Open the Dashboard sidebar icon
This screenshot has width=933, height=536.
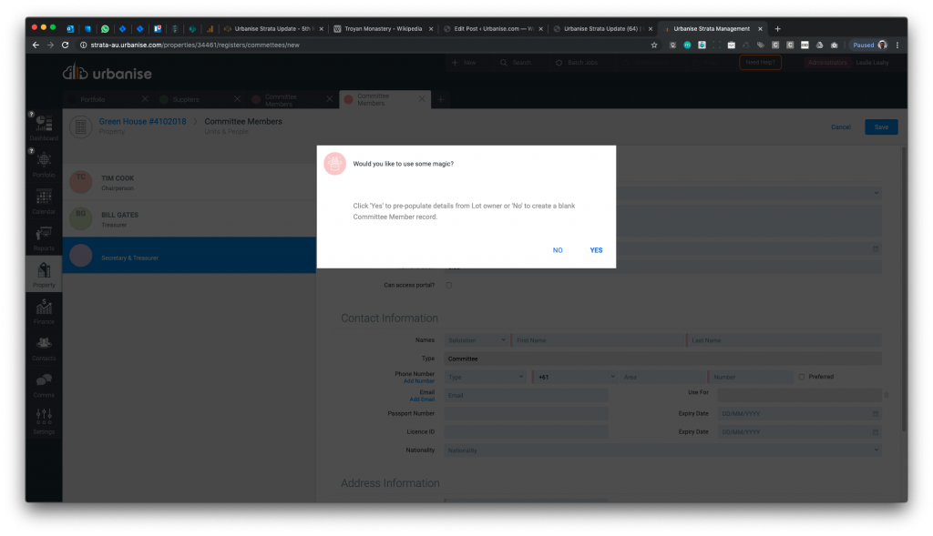[x=44, y=125]
